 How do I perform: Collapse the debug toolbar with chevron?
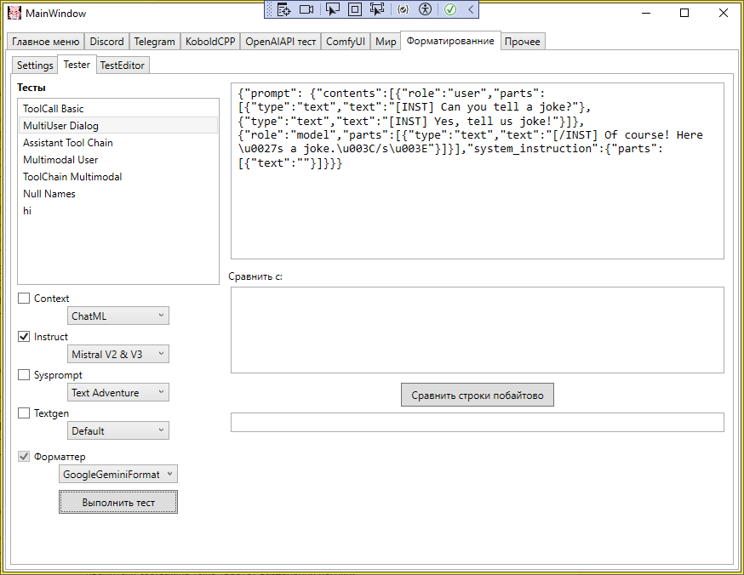471,9
